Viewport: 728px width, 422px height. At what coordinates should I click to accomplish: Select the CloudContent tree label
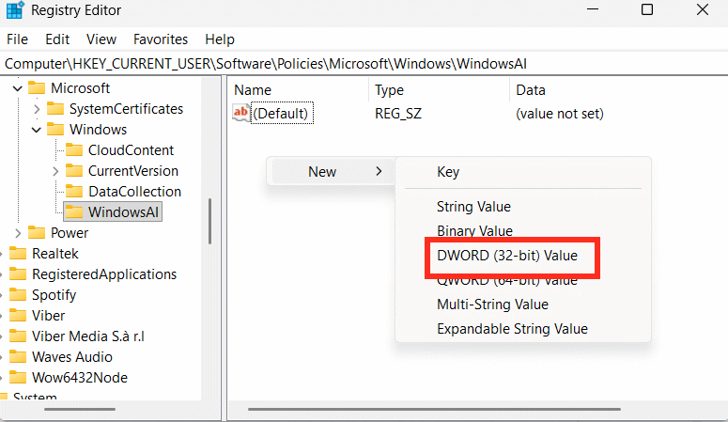pyautogui.click(x=131, y=150)
